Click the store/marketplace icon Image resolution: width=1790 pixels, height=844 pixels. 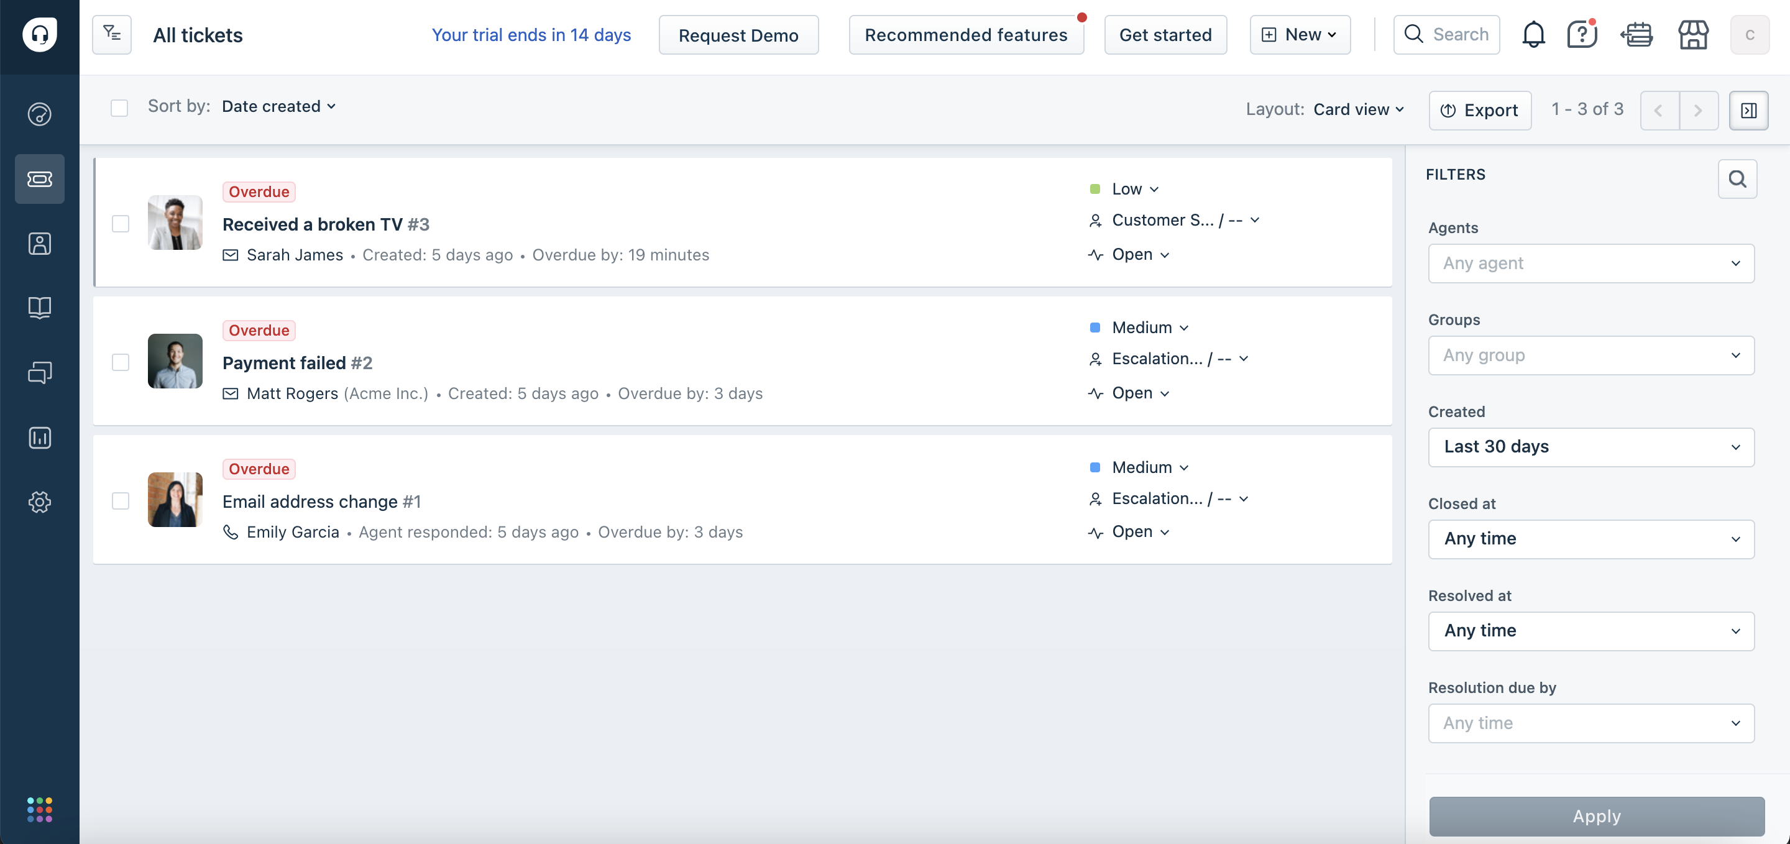click(x=1693, y=34)
